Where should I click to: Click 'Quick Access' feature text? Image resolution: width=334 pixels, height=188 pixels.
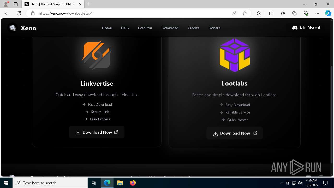[237, 120]
